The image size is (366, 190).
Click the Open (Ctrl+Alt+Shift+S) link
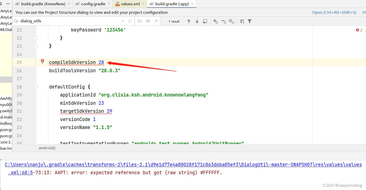(x=334, y=12)
